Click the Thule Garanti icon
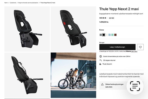This screenshot has width=148, height=99. 100,64
